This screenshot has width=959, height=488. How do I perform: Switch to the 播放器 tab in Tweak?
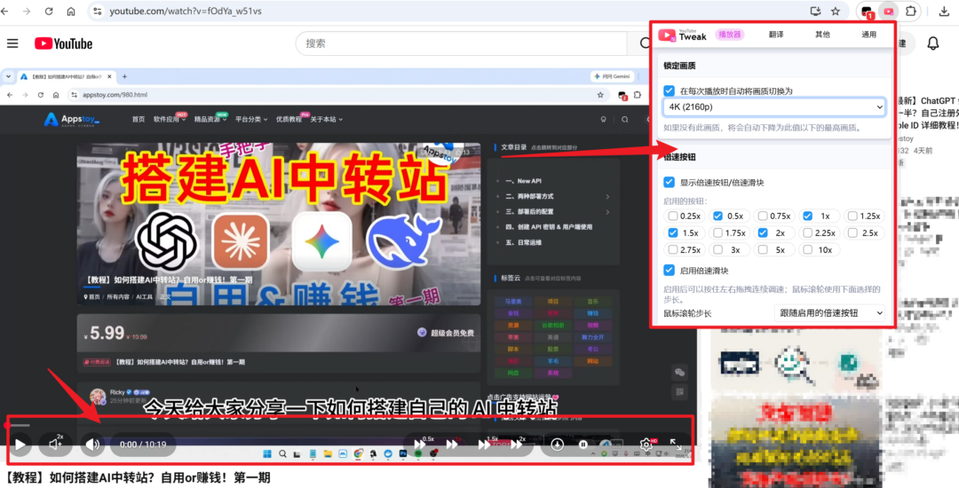click(730, 35)
